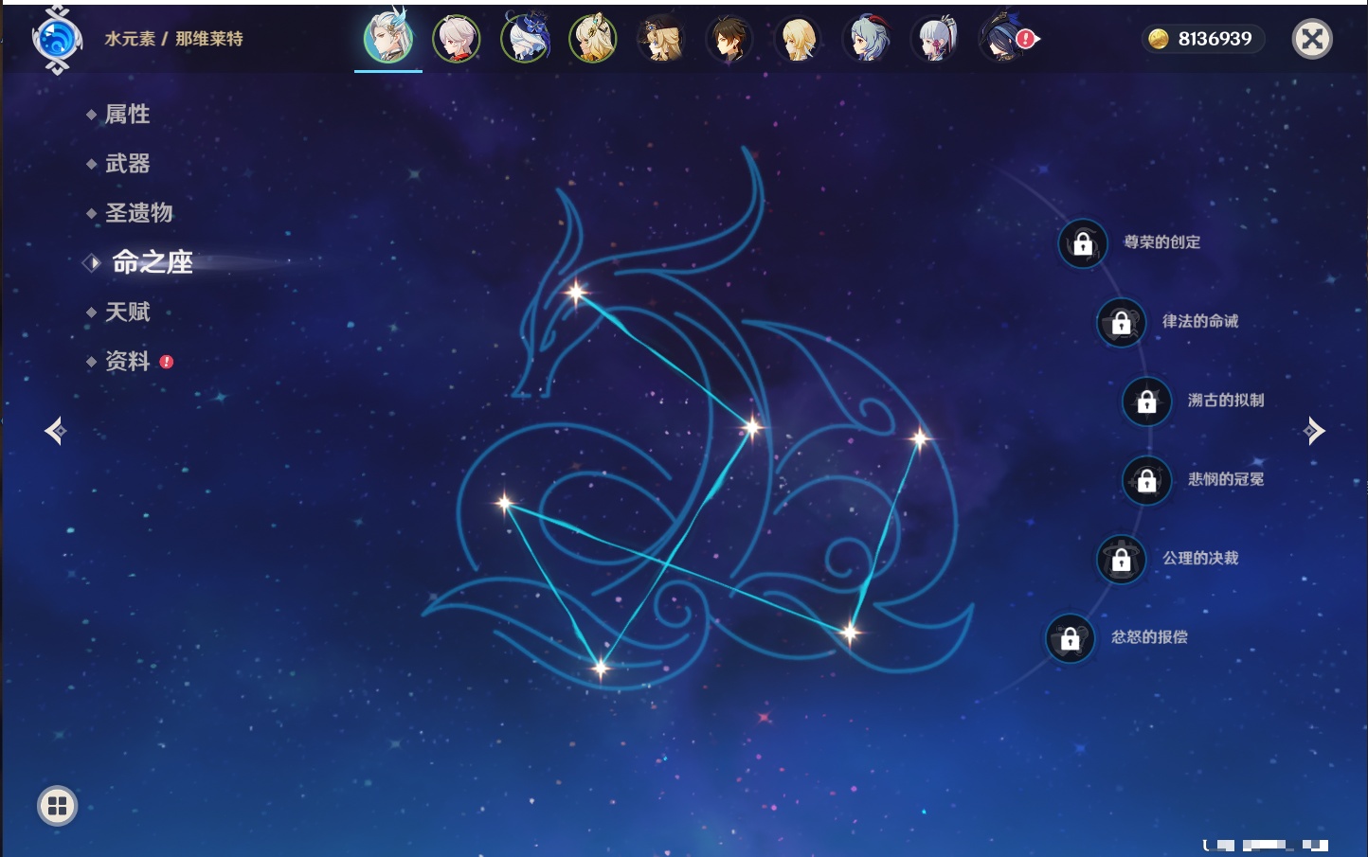Select Neuvillette's portrait in the party bar

coord(388,38)
